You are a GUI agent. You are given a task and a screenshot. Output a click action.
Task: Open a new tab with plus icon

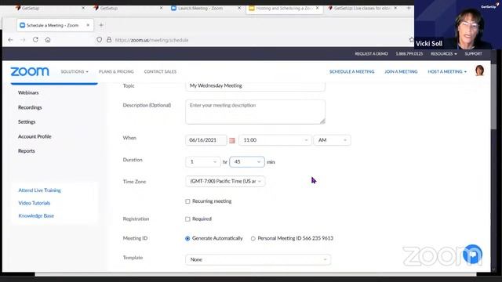(x=101, y=25)
